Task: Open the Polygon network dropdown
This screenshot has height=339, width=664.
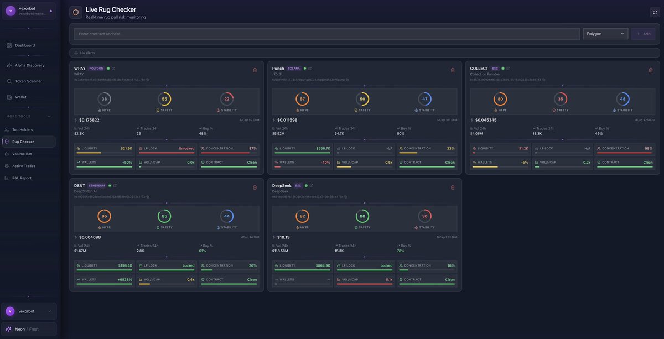Action: [x=605, y=34]
